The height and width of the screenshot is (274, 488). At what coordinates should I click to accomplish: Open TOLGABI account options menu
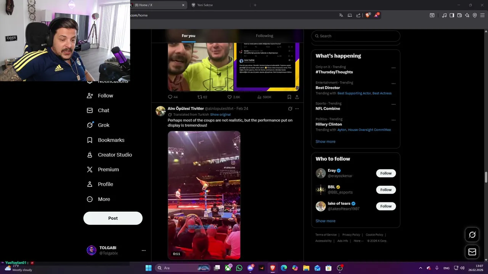144,250
